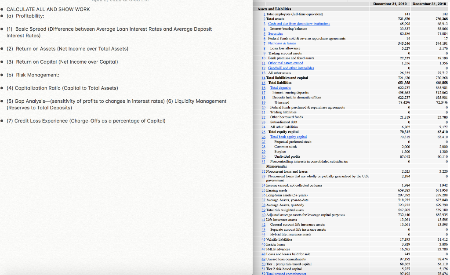The width and height of the screenshot is (450, 275).
Task: Click the 'Total employees (full-time equivalent)' row label
Action: (294, 14)
